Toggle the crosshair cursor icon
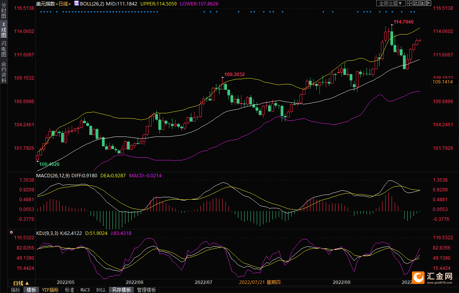The image size is (459, 293). pyautogui.click(x=410, y=3)
